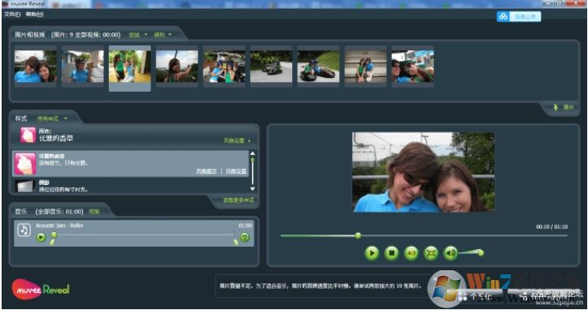Open 风格设置 link beside current style

237,140
